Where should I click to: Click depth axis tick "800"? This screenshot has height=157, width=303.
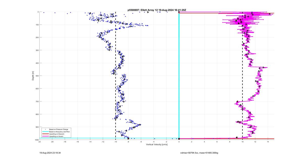[x=37, y=114]
